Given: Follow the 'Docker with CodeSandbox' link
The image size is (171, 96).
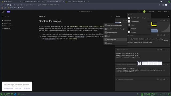Looking at the screenshot, I should (79, 26).
